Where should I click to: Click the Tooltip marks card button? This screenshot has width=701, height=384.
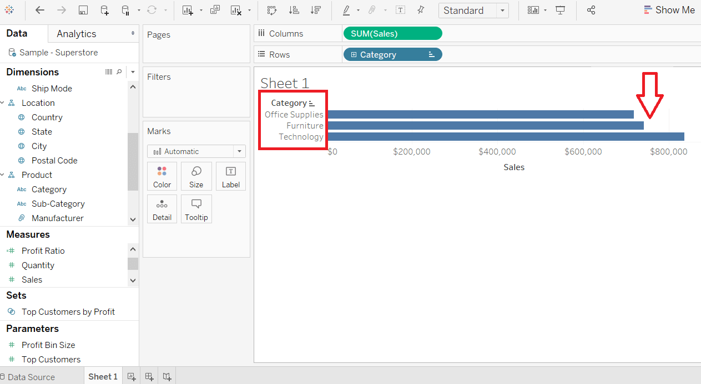pyautogui.click(x=196, y=209)
